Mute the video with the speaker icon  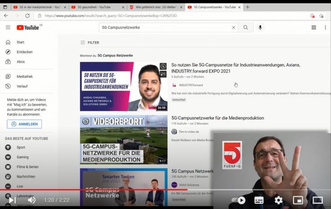(x=32, y=200)
